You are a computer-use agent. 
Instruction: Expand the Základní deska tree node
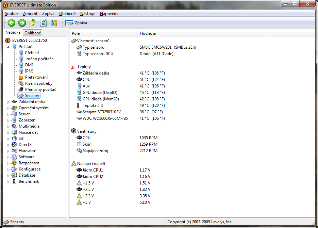[8, 102]
